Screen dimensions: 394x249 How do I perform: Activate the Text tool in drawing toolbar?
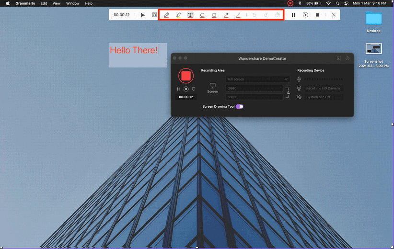click(190, 15)
